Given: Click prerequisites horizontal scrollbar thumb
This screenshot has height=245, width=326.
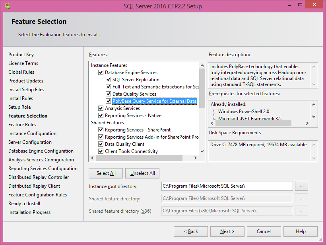Looking at the screenshot, I should pos(253,123).
